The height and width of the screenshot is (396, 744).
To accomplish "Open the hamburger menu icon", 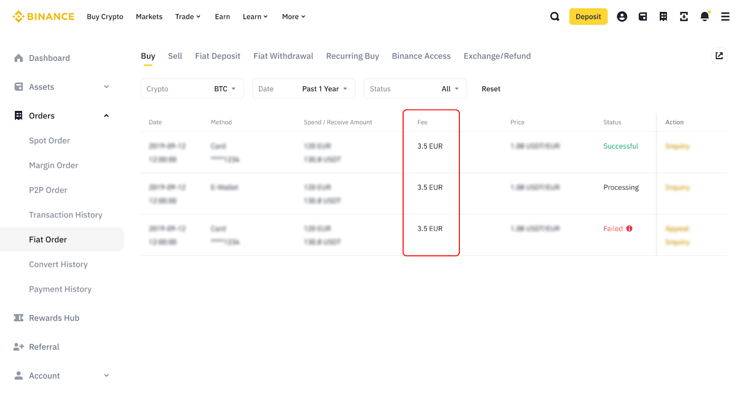I will [725, 17].
